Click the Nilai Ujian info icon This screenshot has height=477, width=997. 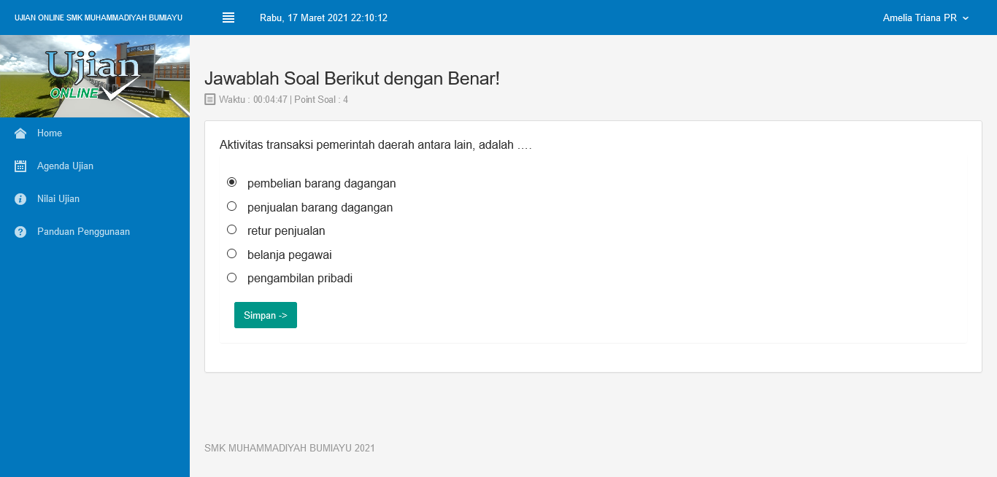tap(20, 199)
